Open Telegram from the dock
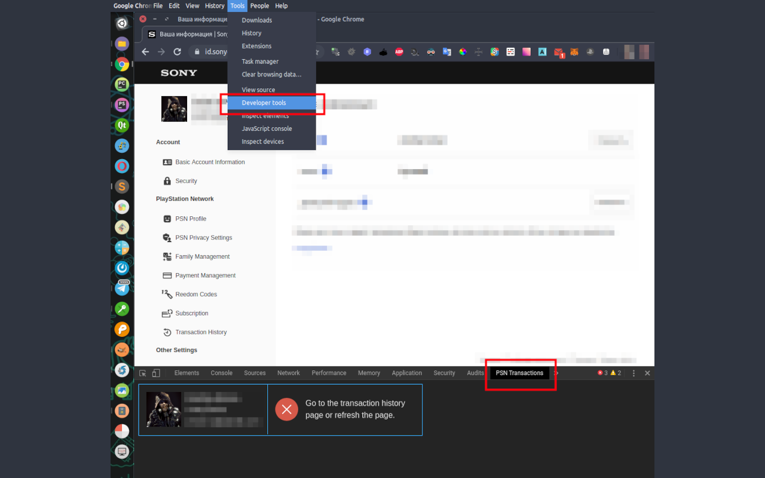765x478 pixels. 122,288
